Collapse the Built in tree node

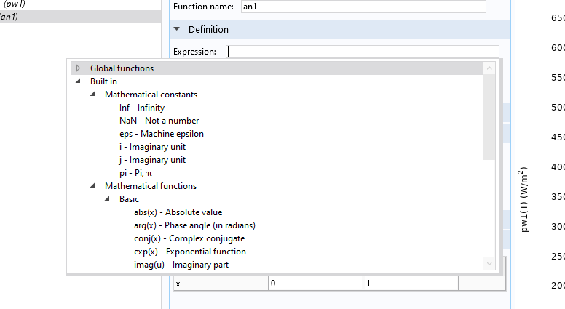click(78, 81)
